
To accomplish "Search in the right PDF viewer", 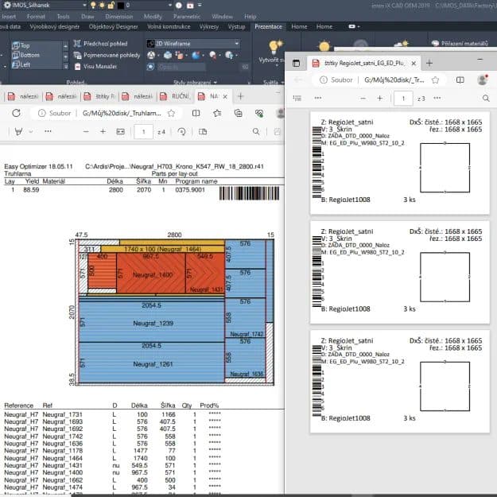I will (x=486, y=99).
